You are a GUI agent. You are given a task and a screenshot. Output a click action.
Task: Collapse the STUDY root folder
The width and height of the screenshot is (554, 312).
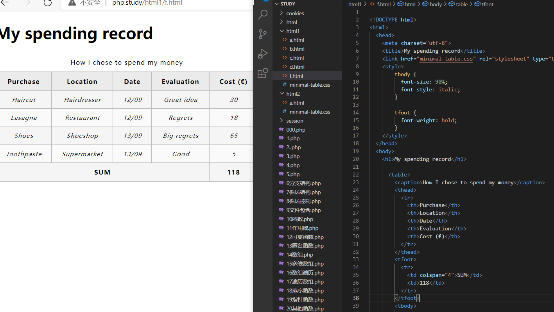pos(277,4)
